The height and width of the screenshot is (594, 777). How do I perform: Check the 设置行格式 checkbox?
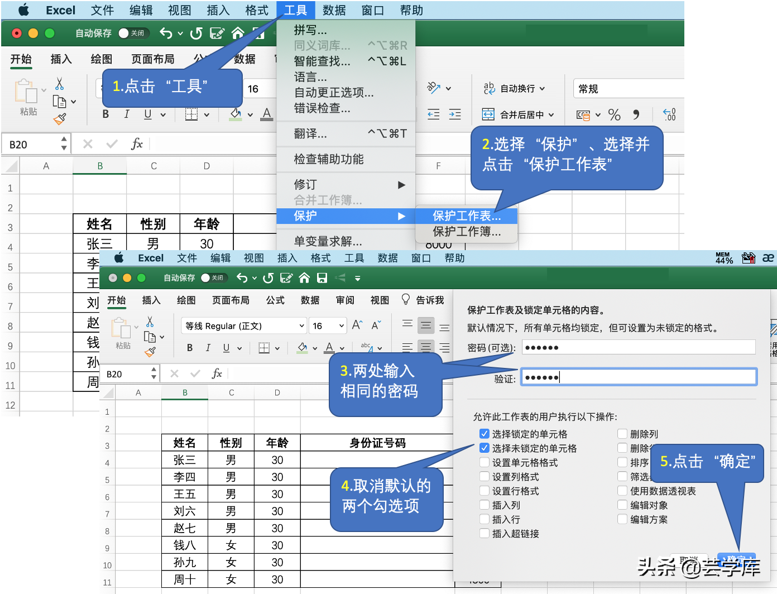485,491
